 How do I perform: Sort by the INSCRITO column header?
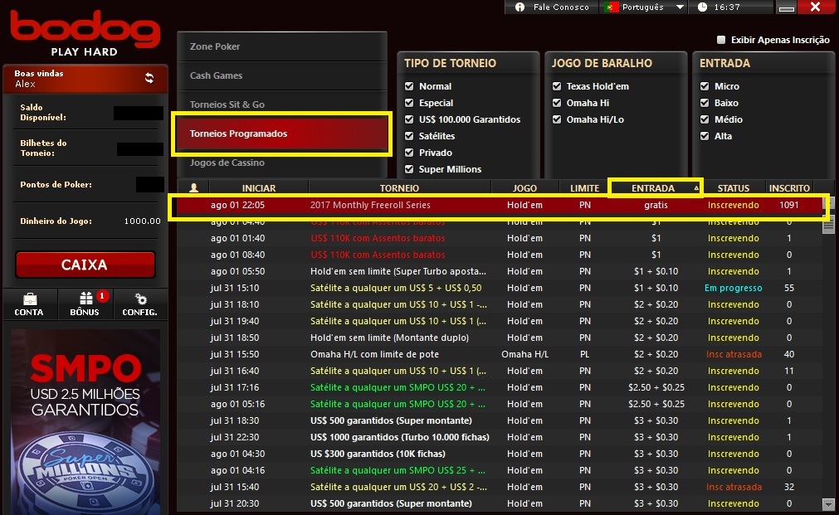789,187
